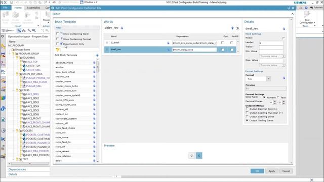Add a new word with the plus icon
The image size is (324, 182).
click(232, 28)
